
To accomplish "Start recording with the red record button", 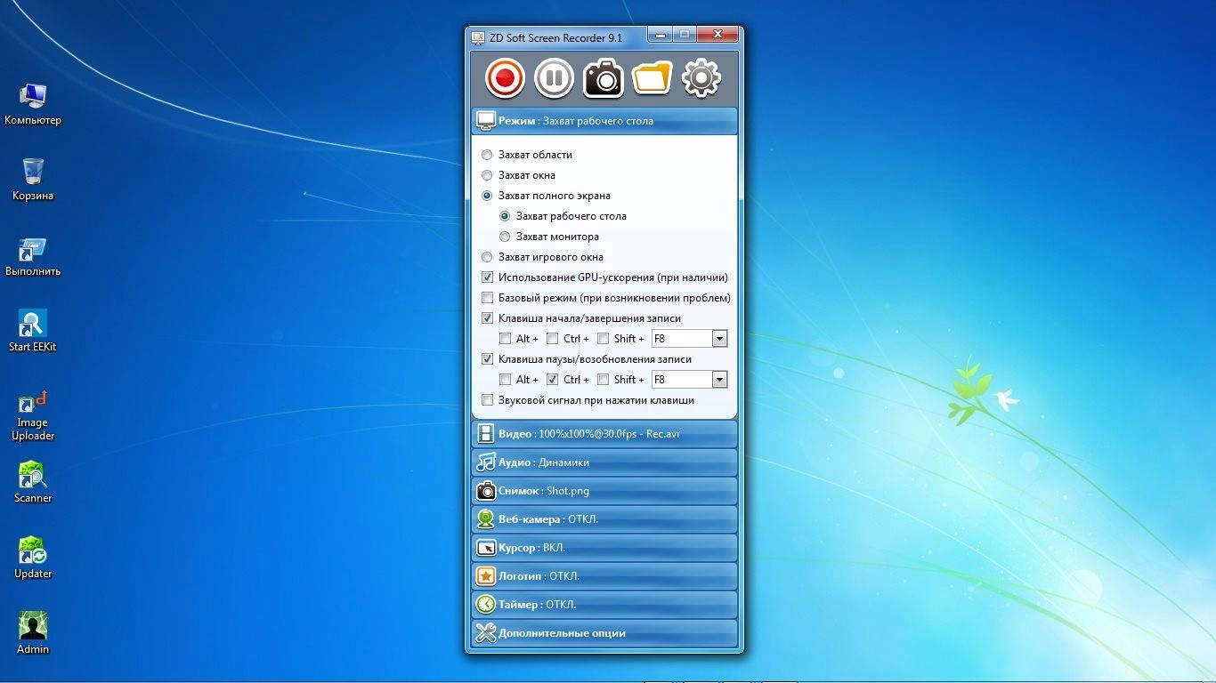I will tap(505, 78).
